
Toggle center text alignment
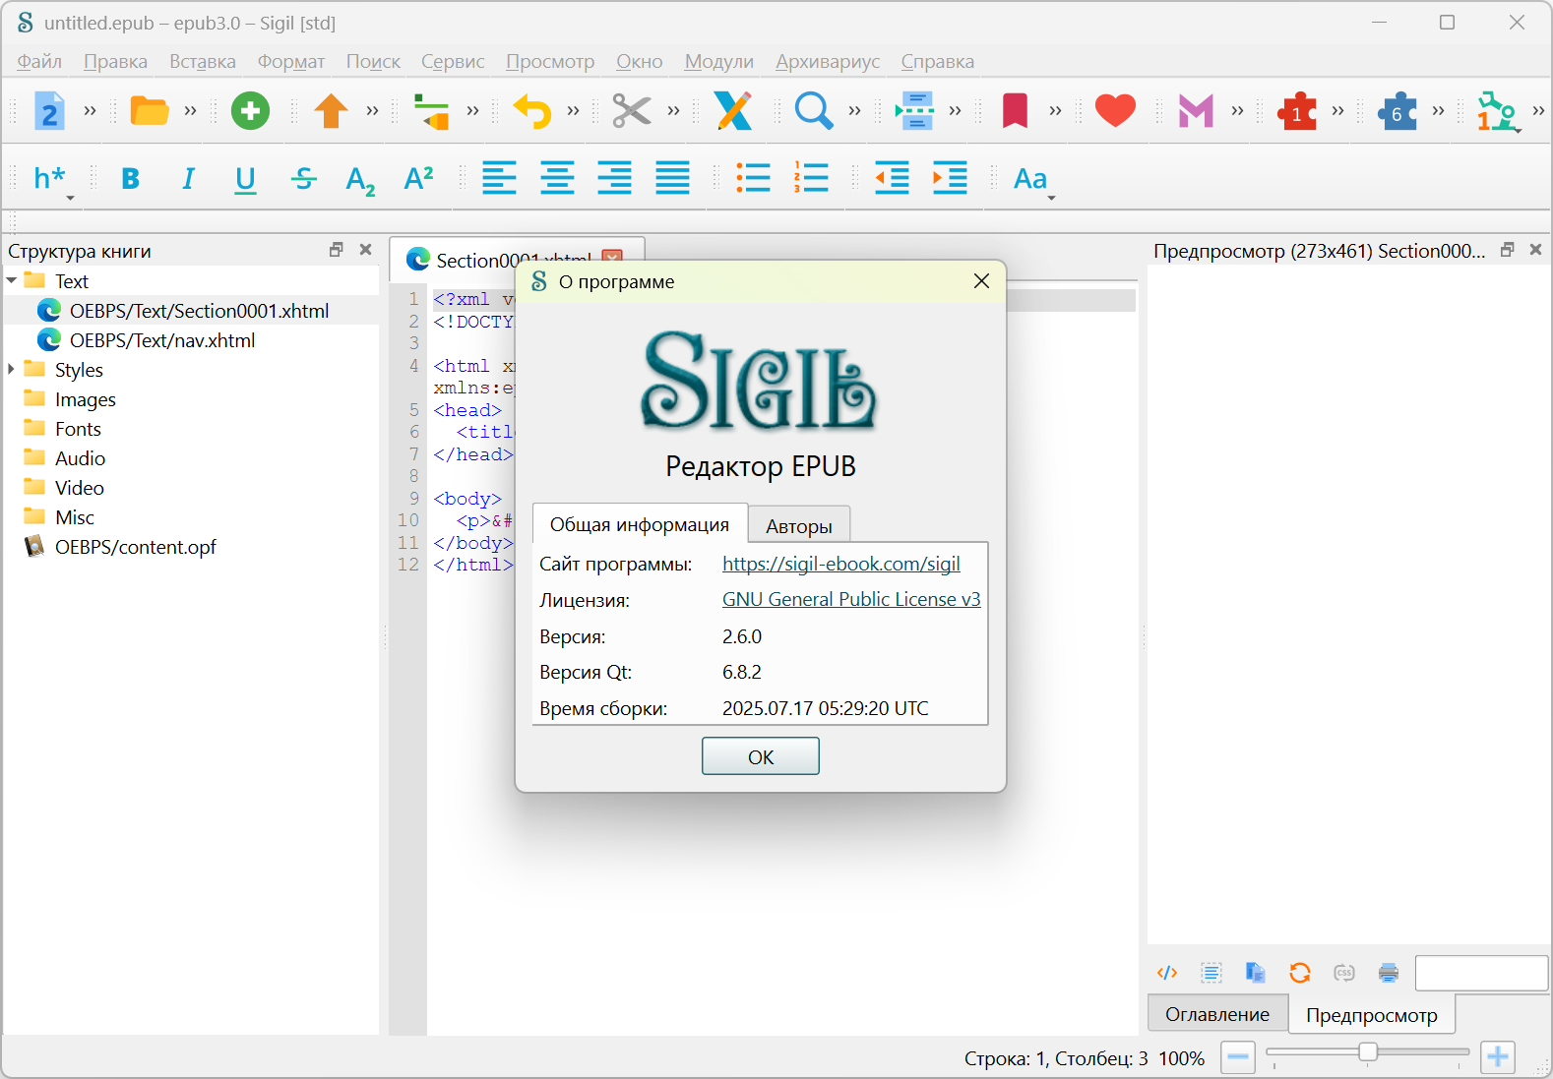[x=557, y=179]
